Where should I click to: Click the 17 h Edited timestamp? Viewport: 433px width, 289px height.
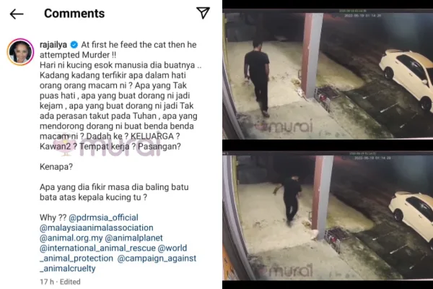60,282
